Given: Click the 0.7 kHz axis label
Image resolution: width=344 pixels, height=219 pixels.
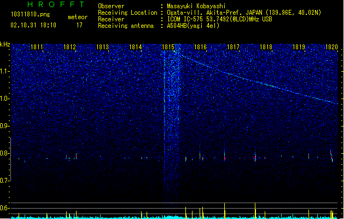Looking at the screenshot, I should pos(4,181).
